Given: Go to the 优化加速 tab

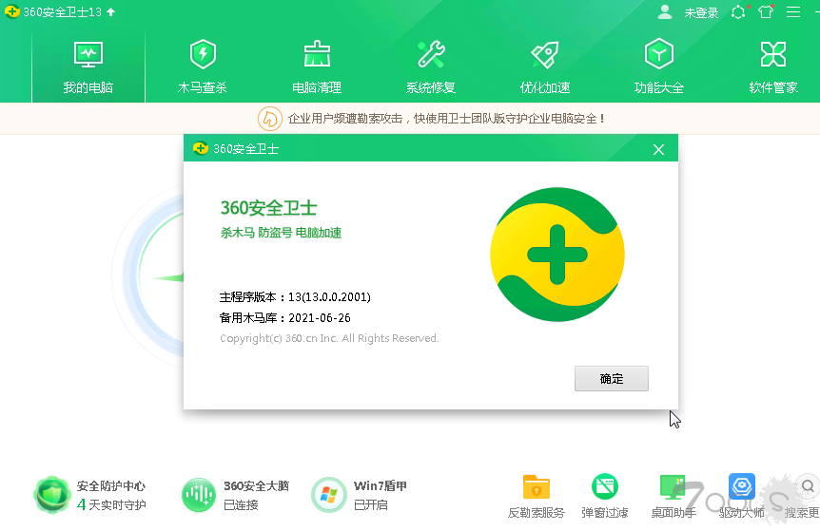Looking at the screenshot, I should pos(545,66).
